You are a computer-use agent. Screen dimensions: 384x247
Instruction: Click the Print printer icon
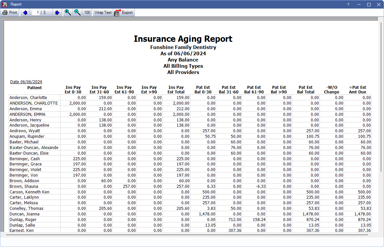(x=5, y=12)
